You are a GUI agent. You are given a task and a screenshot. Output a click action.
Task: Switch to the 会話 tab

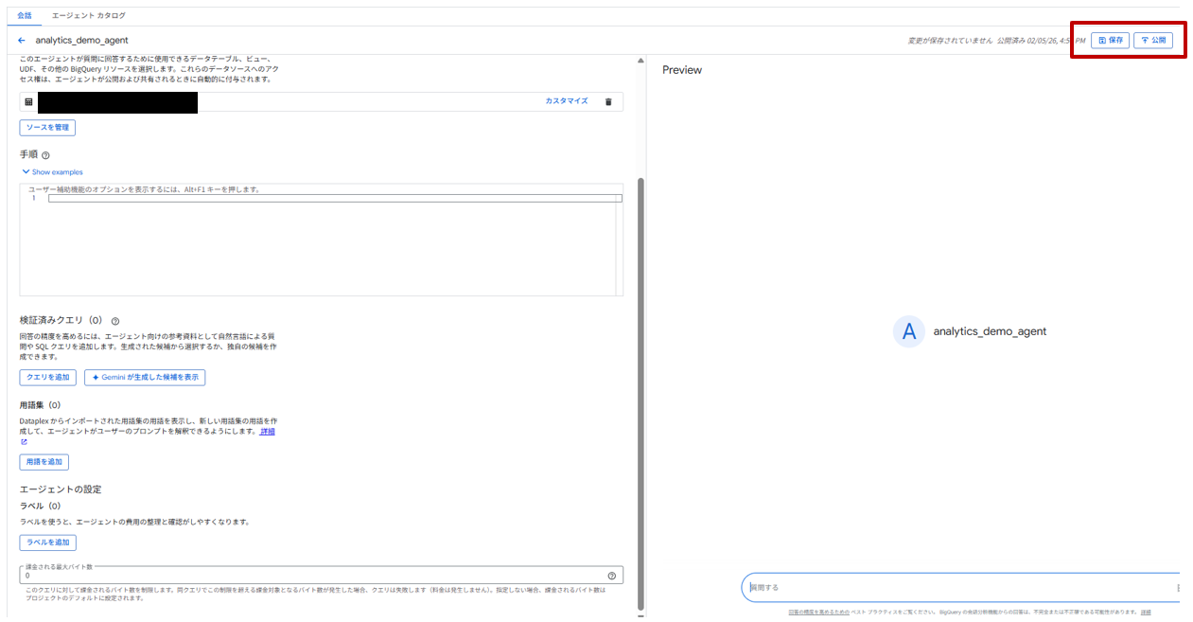coord(25,16)
